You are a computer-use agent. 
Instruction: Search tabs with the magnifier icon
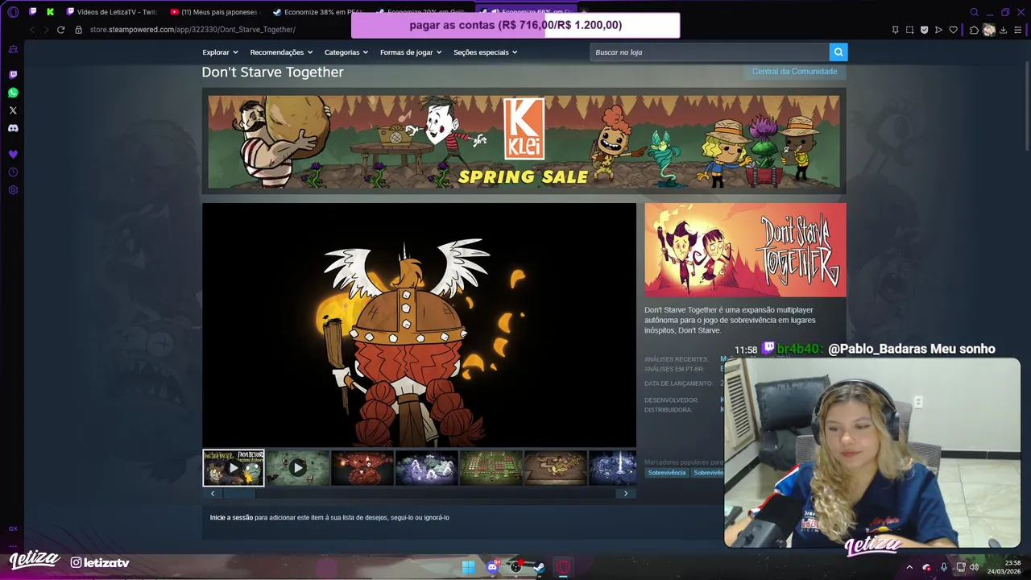(x=974, y=12)
